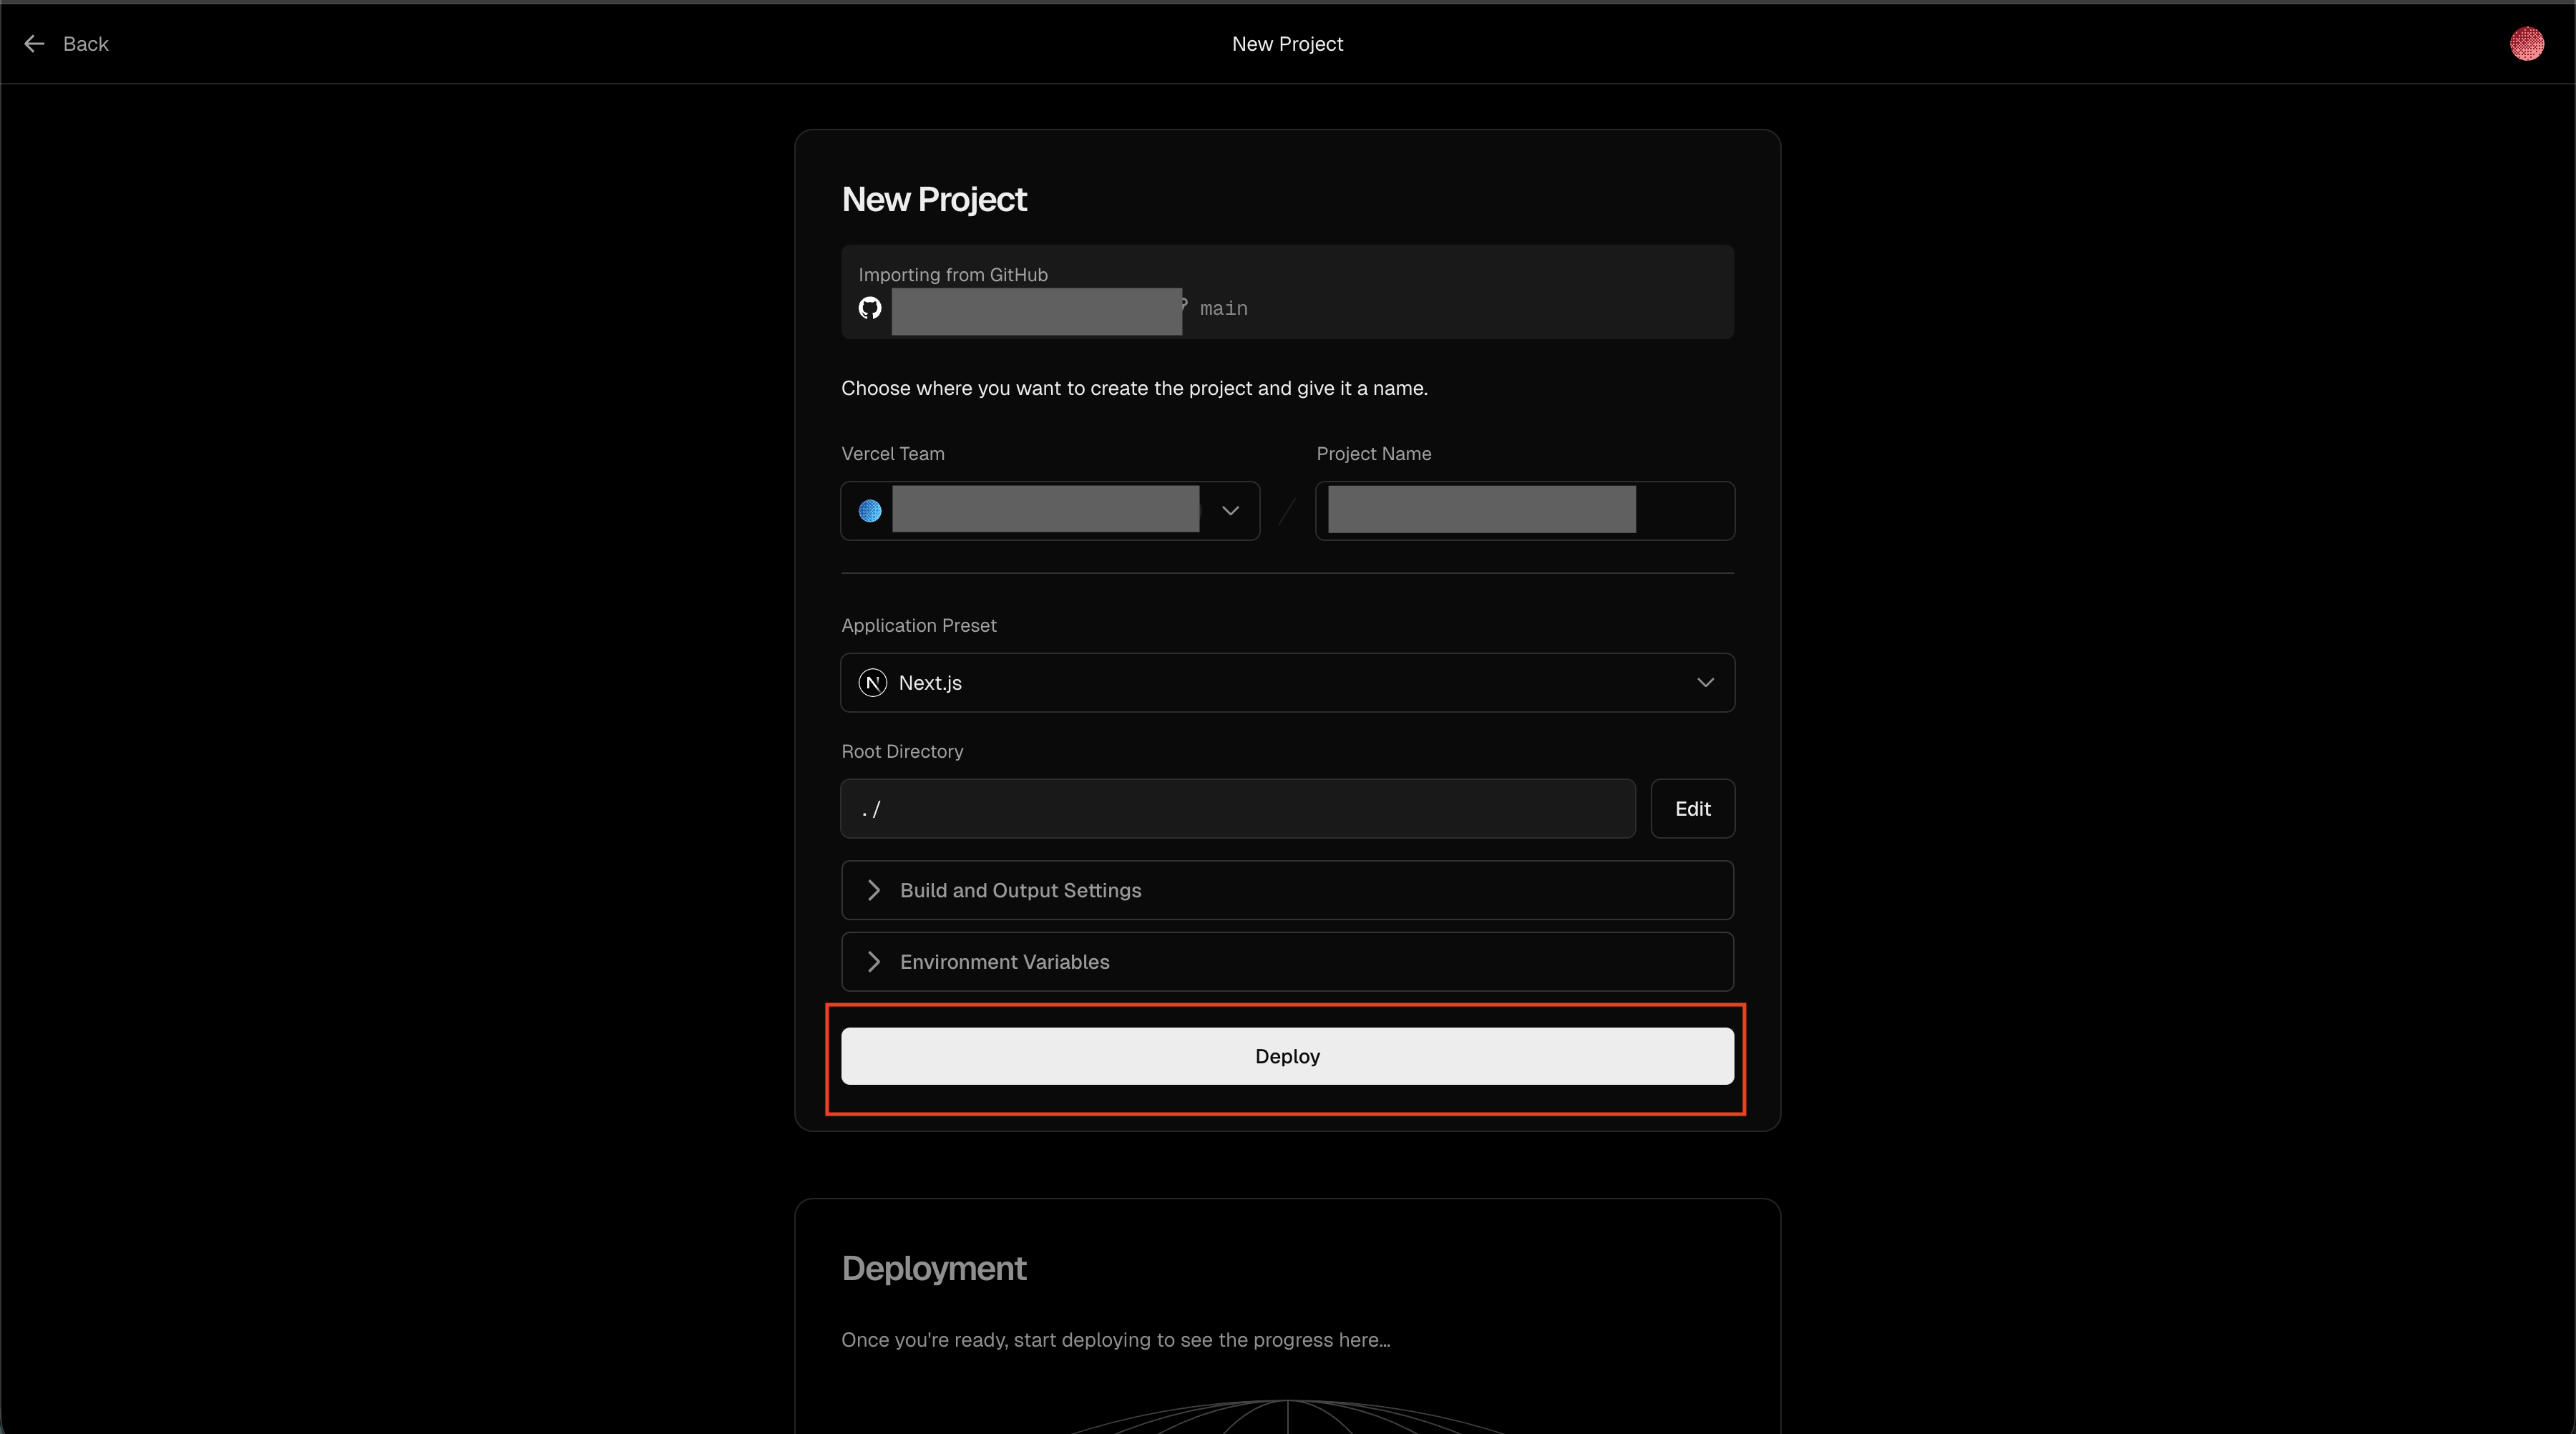Click the back arrow icon
Image resolution: width=2576 pixels, height=1434 pixels.
coord(34,44)
